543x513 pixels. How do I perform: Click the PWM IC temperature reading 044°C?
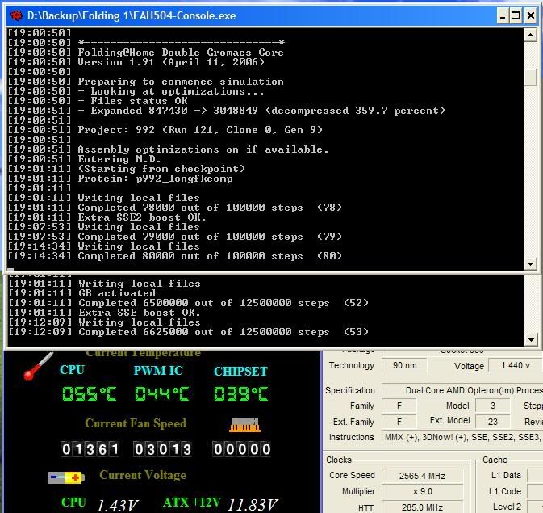[161, 394]
